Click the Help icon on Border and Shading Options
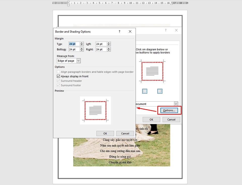242x185 pixels. pyautogui.click(x=119, y=31)
